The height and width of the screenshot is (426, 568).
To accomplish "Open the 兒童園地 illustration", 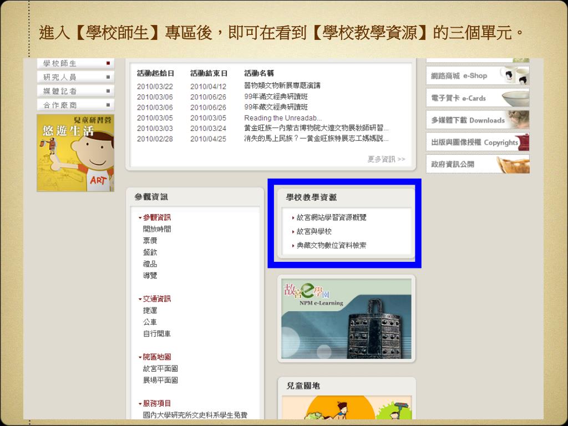I will (x=347, y=408).
